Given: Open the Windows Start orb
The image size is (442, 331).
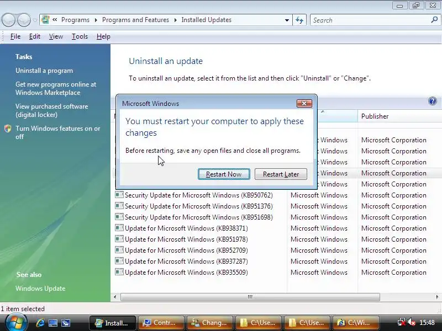Looking at the screenshot, I should [16, 322].
